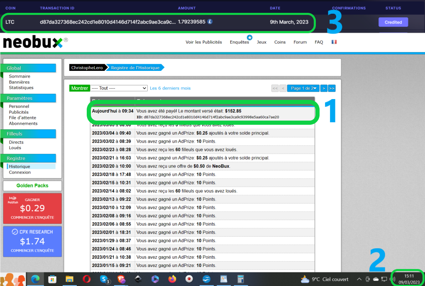The height and width of the screenshot is (286, 425).
Task: Click the Filleuls section header
Action: pyautogui.click(x=29, y=133)
